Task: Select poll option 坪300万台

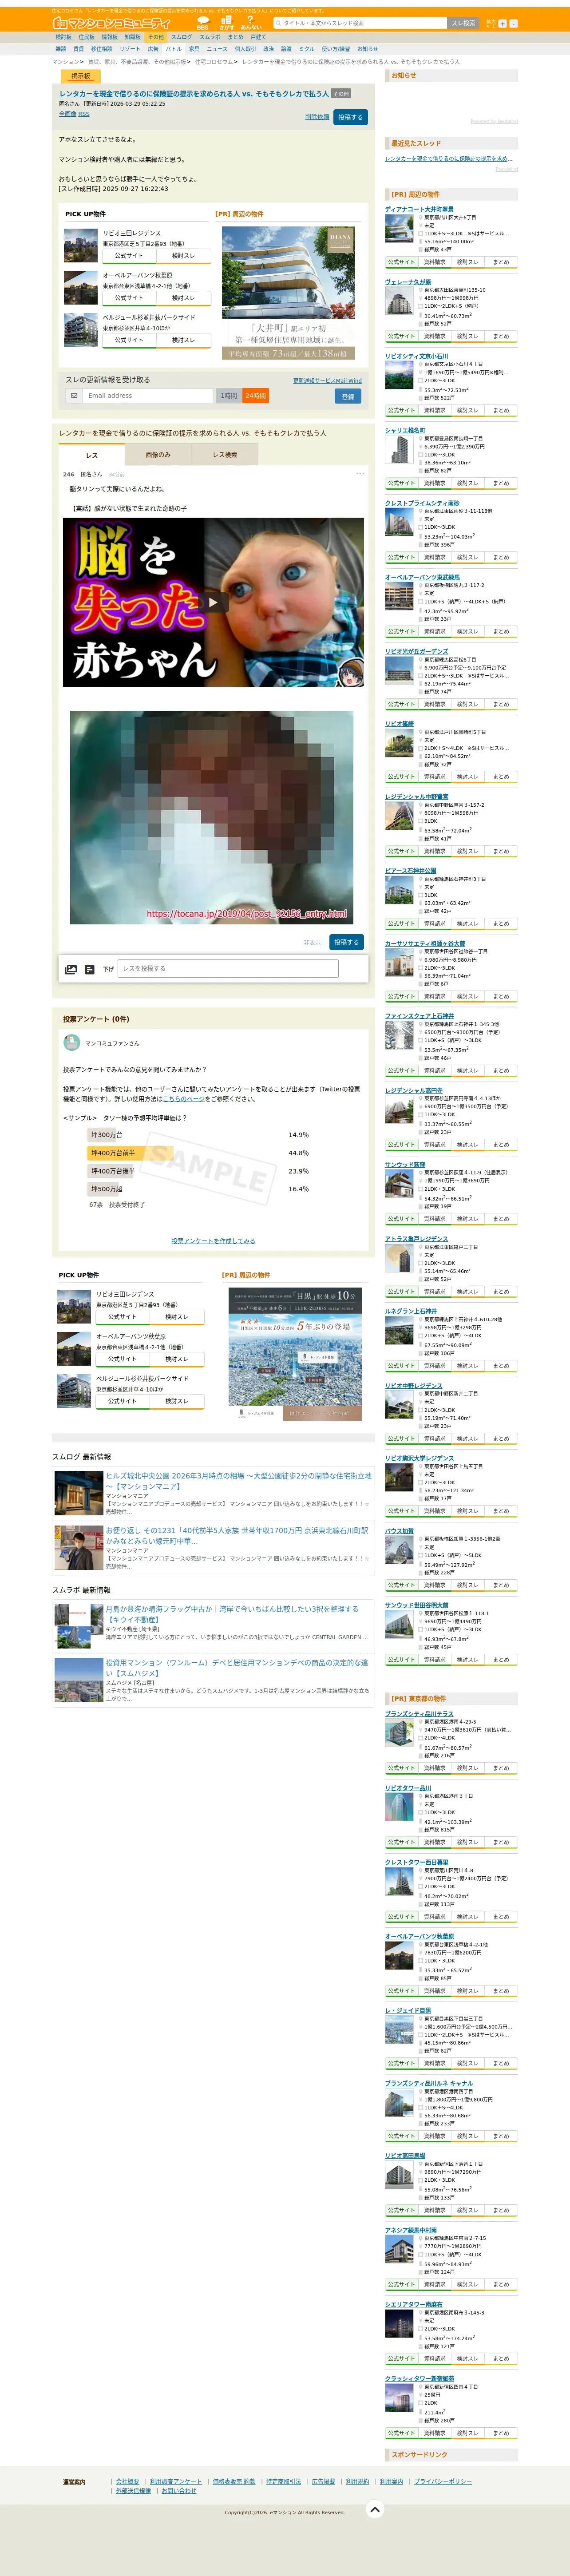Action: 107,1135
